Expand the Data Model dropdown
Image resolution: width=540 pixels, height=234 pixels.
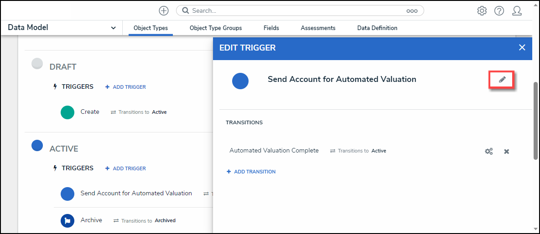[113, 28]
